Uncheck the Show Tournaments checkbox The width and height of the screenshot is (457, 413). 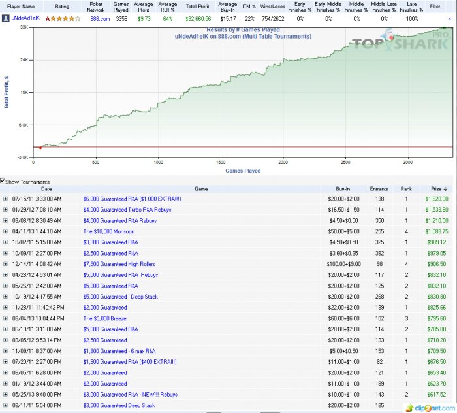(x=3, y=181)
